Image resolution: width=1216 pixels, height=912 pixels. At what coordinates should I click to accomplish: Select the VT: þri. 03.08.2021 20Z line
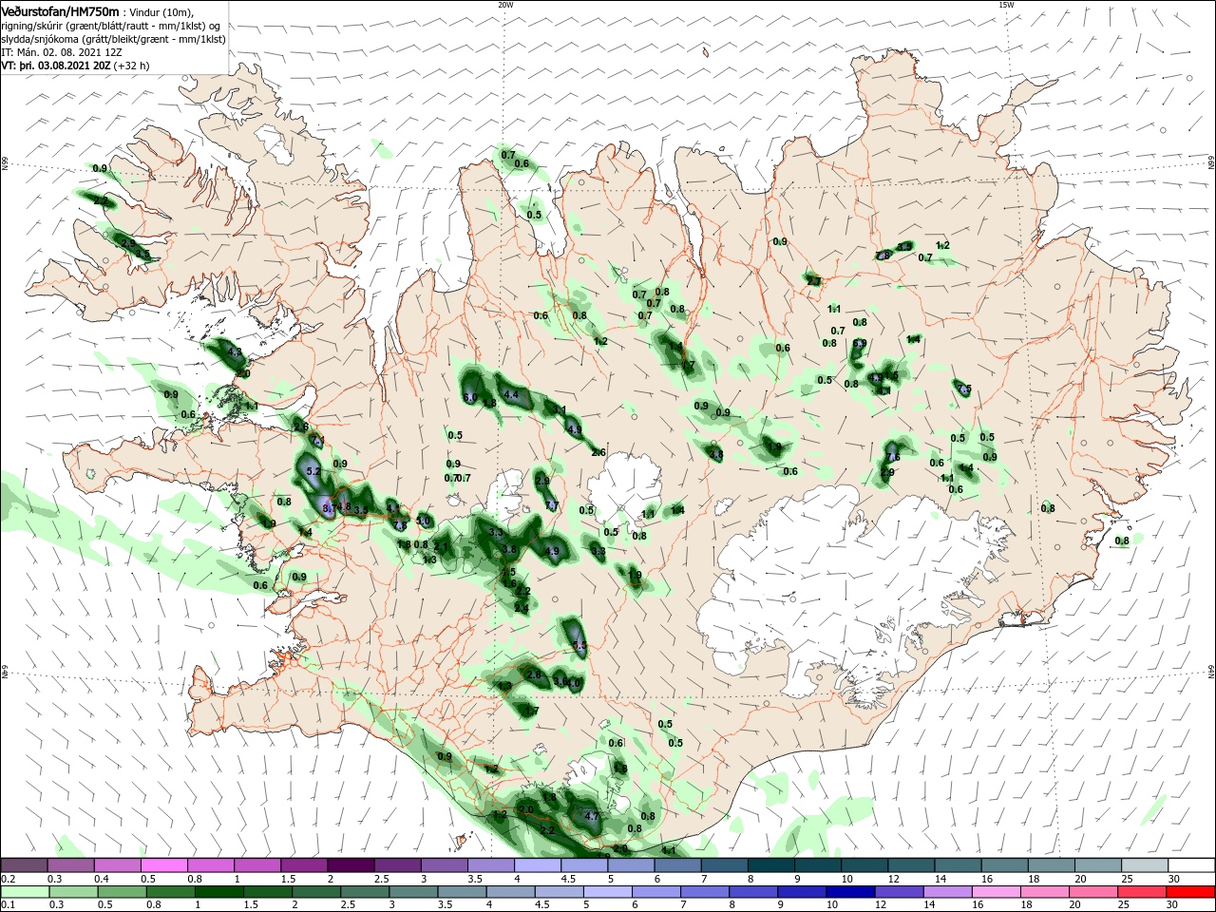tap(56, 66)
